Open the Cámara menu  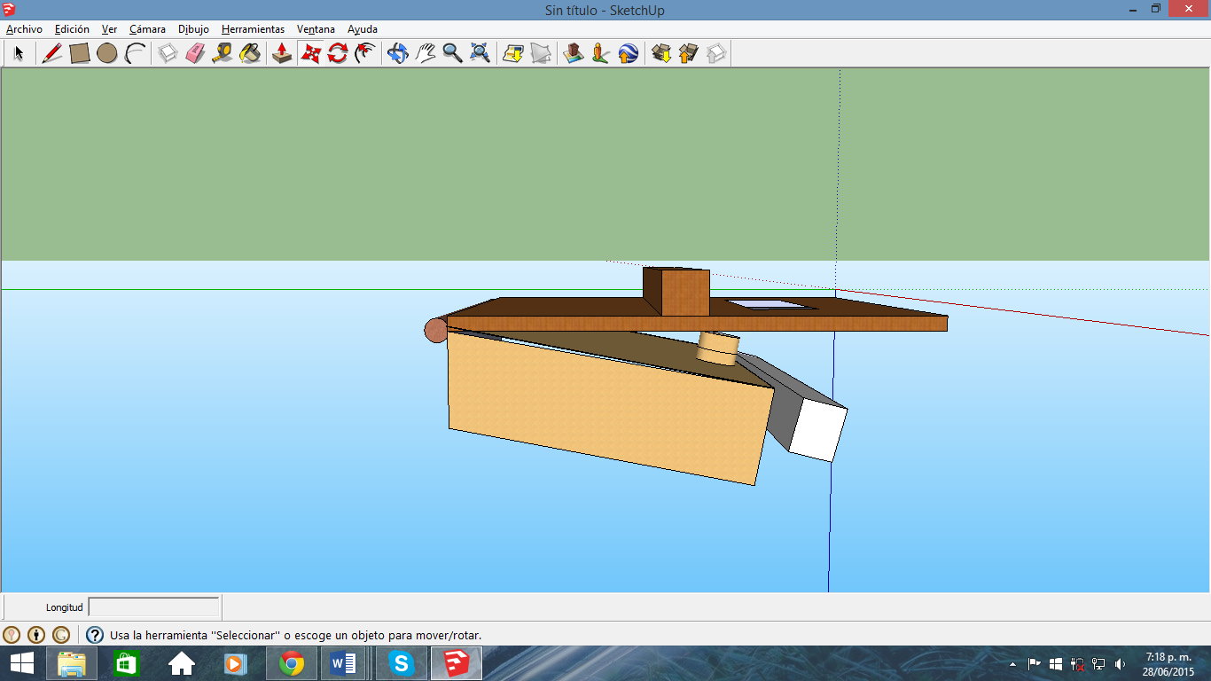pos(146,29)
